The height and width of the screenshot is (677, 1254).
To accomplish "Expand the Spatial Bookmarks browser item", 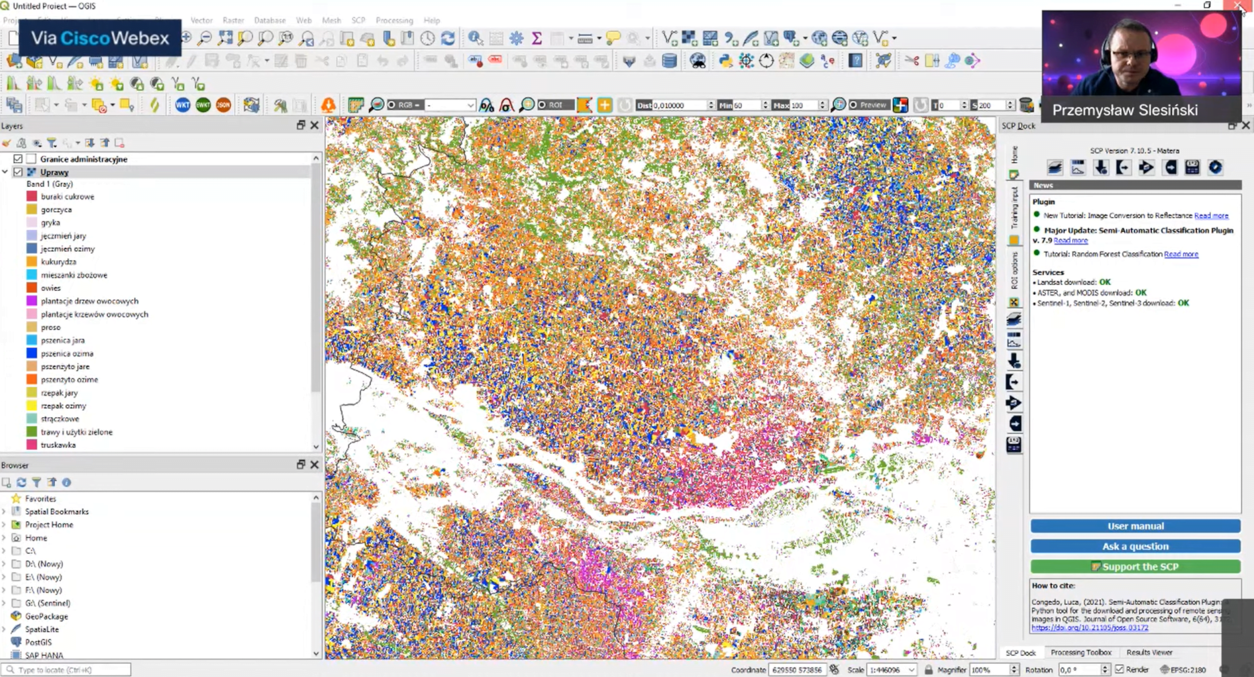I will pos(4,511).
